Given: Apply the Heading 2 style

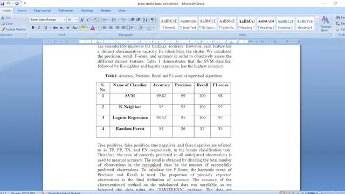Looking at the screenshot, I should [266, 24].
